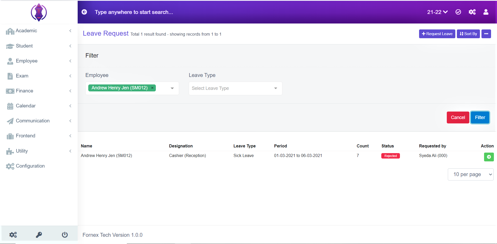The width and height of the screenshot is (497, 244).
Task: Click the Employee person icon in sidebar
Action: click(x=10, y=61)
